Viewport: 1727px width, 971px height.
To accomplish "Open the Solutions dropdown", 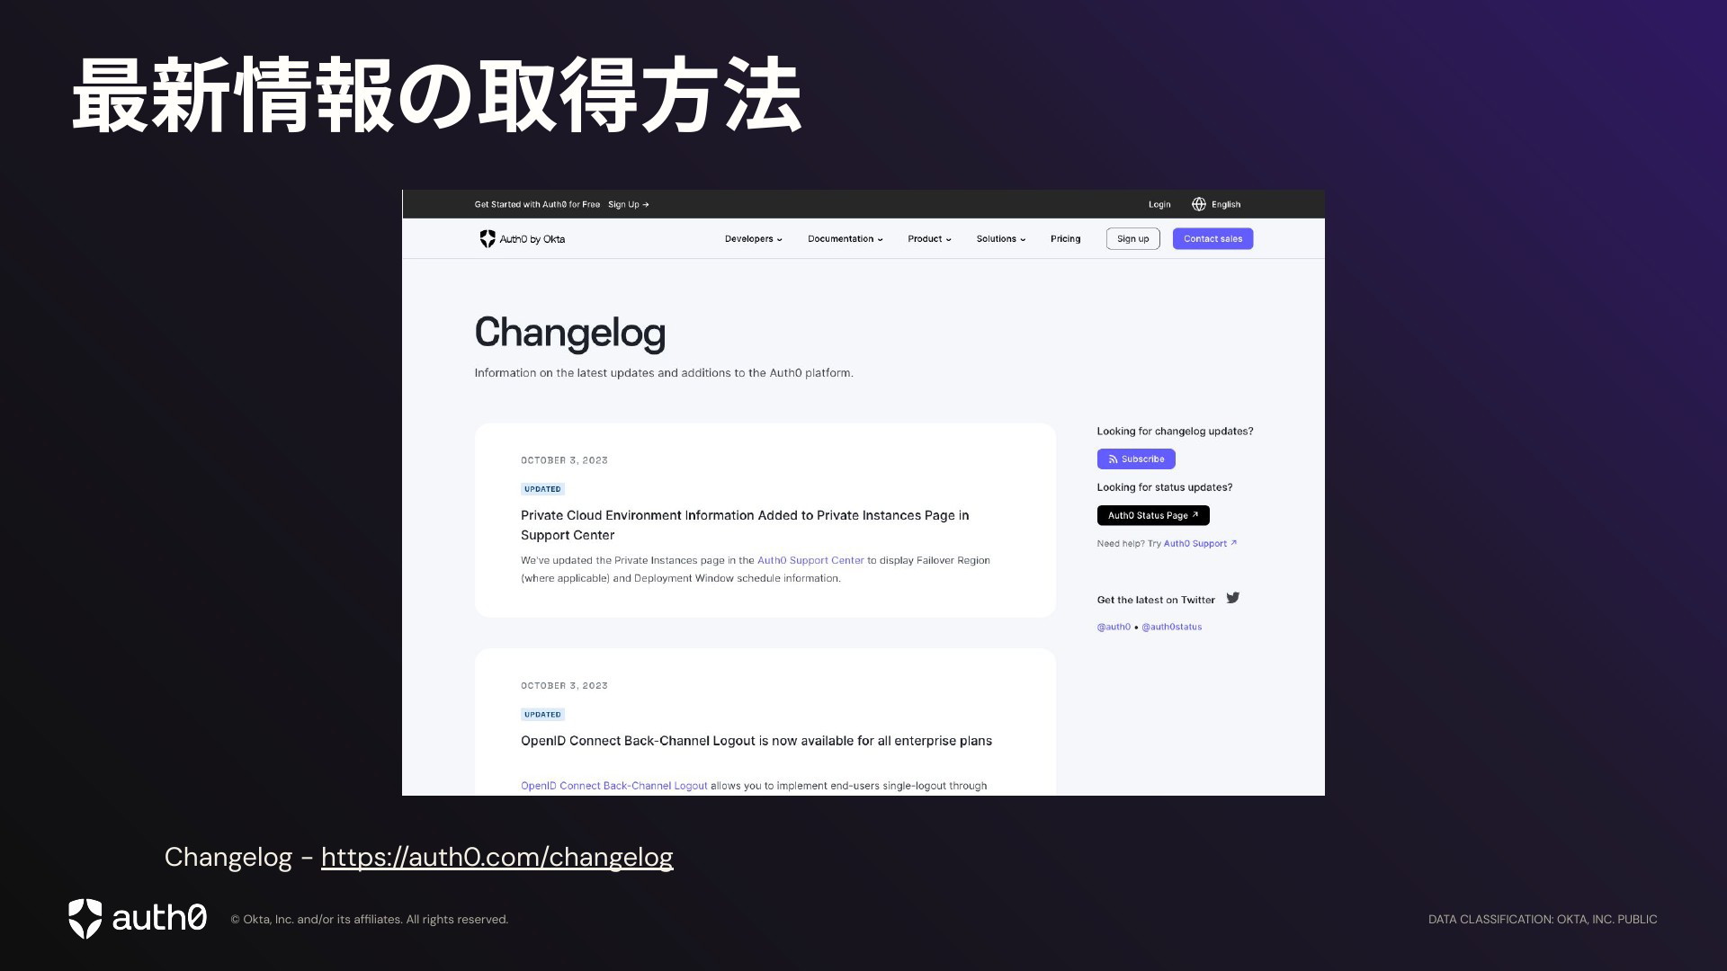I will (1001, 239).
